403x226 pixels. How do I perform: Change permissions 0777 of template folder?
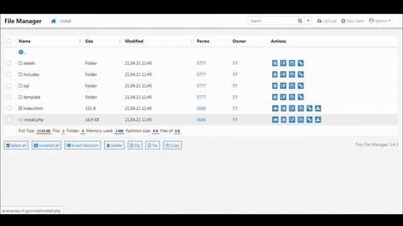coord(201,97)
